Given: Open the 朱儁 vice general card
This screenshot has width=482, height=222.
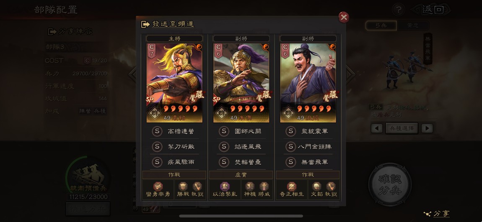Looking at the screenshot, I should click(241, 83).
